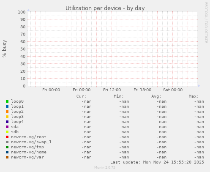Click sda's Min value -nan
210x172 pixels.
(x=124, y=127)
